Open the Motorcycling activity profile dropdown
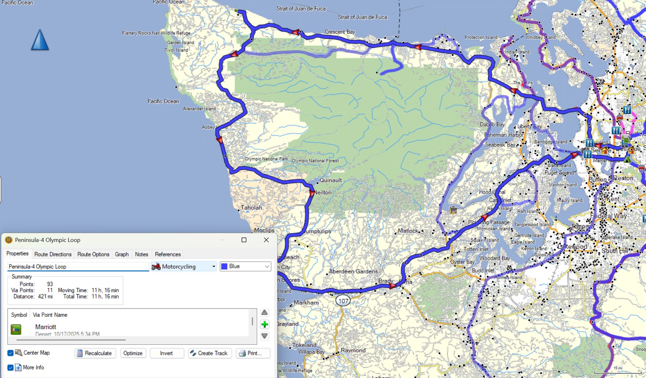The image size is (646, 378). click(x=184, y=266)
